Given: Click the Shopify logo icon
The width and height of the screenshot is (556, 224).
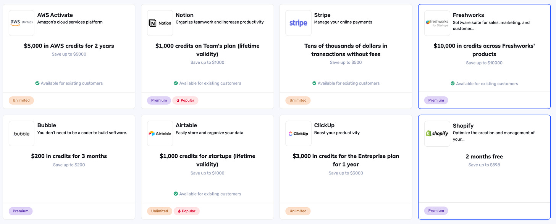Looking at the screenshot, I should click(437, 134).
